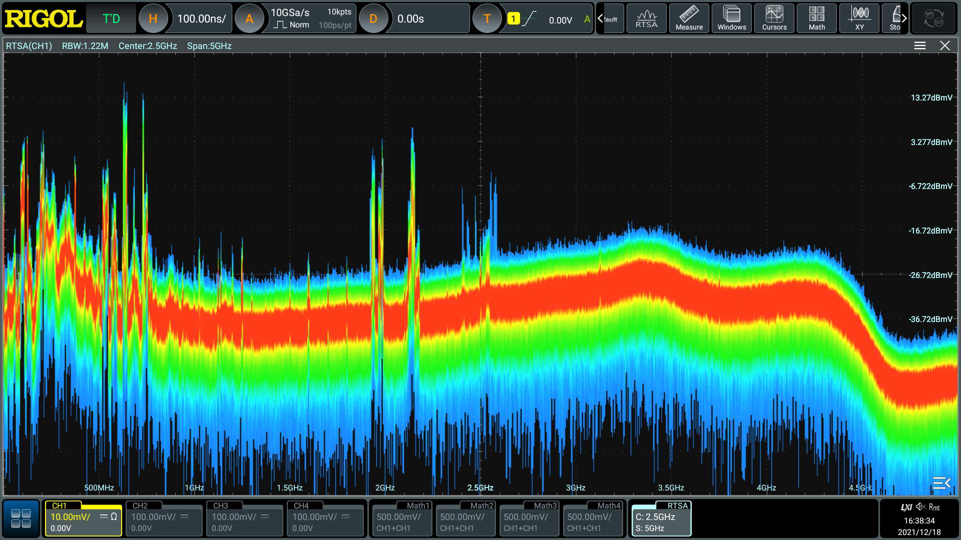
Task: Toggle the CH1 channel on/off
Action: coord(83,518)
